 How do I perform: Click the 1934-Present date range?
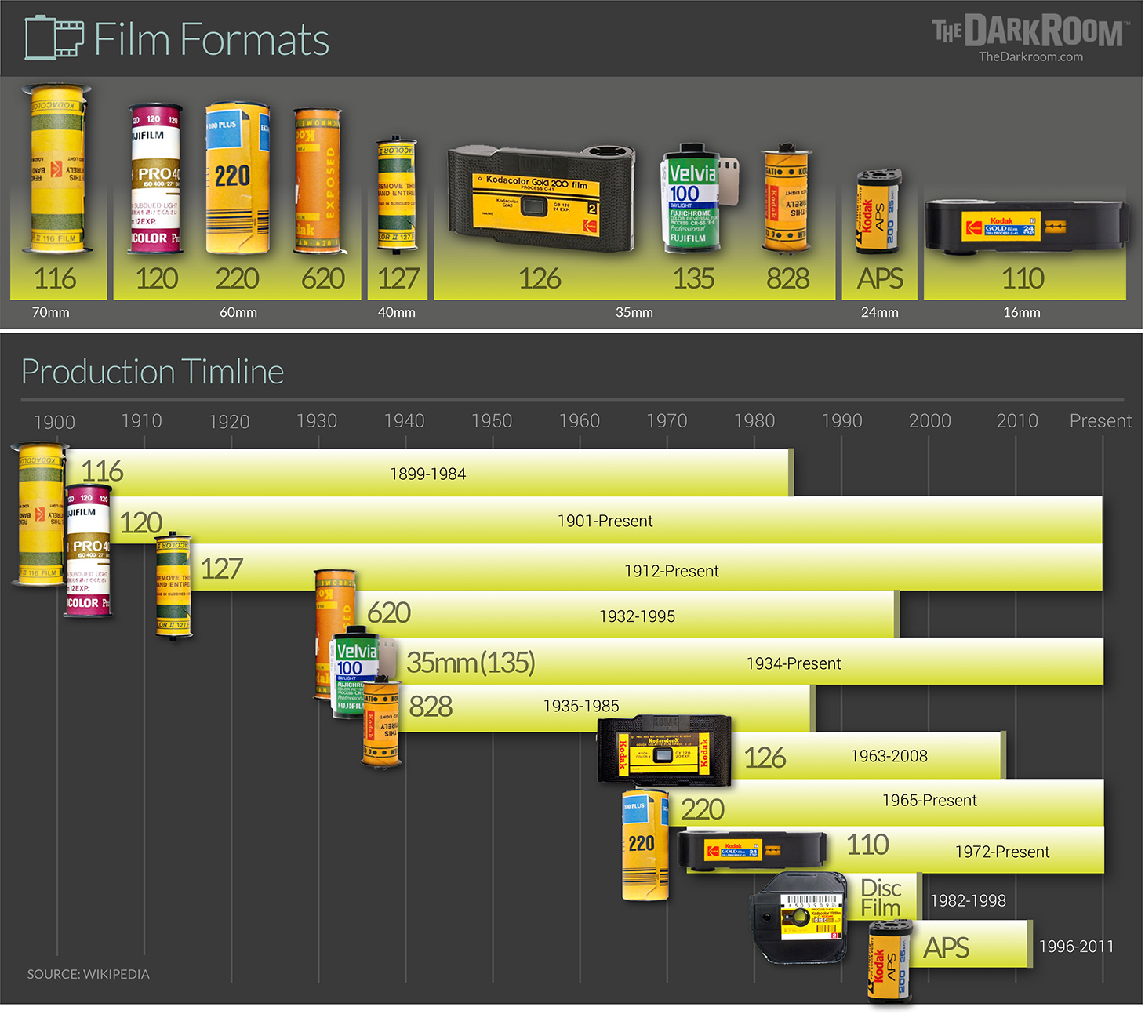[794, 663]
